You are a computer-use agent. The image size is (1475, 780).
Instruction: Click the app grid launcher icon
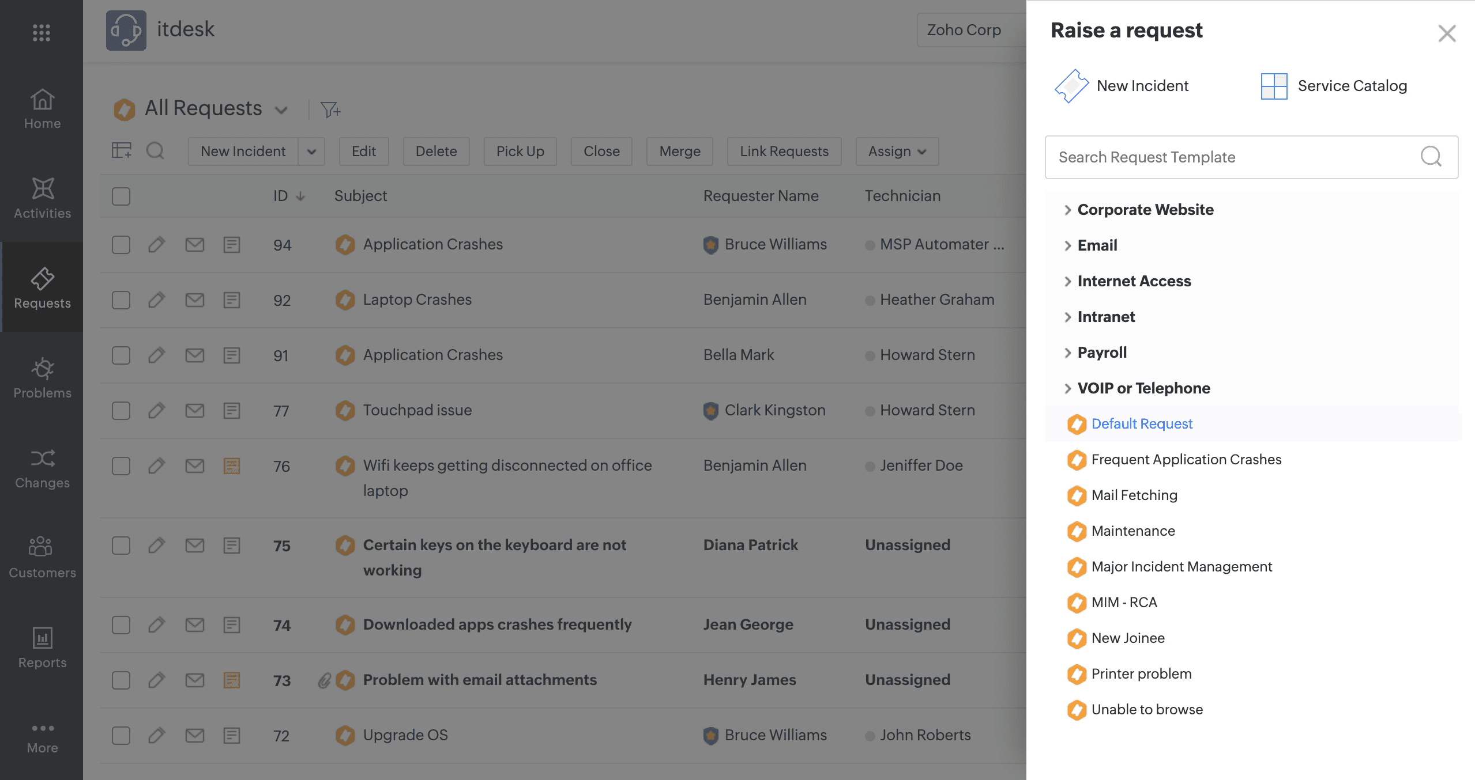click(41, 32)
